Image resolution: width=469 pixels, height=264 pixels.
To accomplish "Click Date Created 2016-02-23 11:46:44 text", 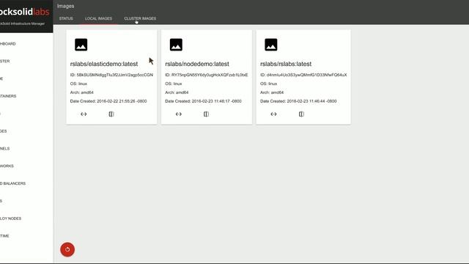I will coord(298,101).
